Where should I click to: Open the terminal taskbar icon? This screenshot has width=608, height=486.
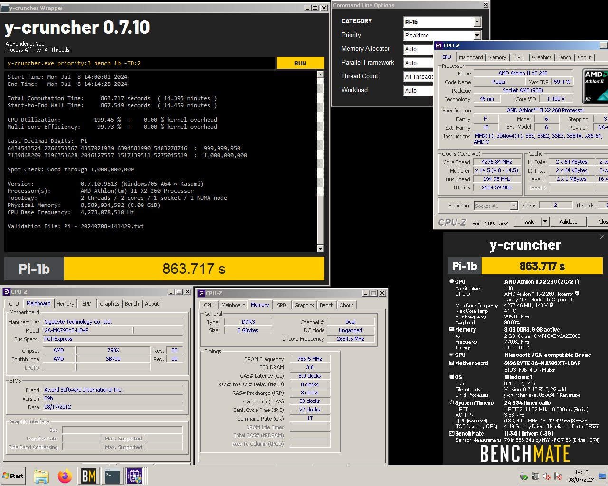tap(113, 476)
